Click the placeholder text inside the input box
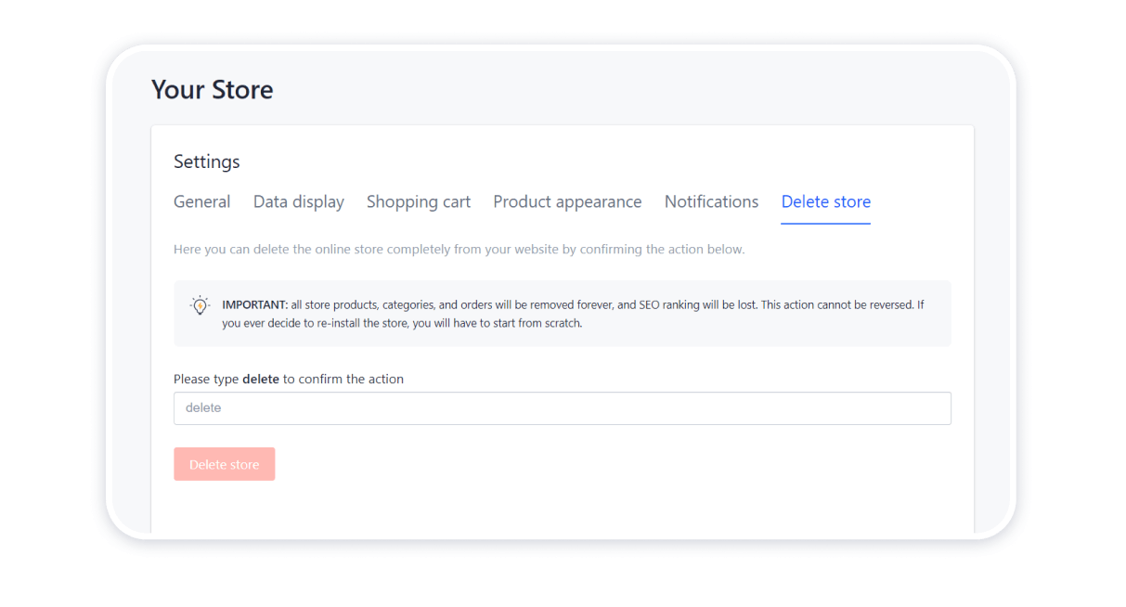The image size is (1126, 607). click(203, 408)
